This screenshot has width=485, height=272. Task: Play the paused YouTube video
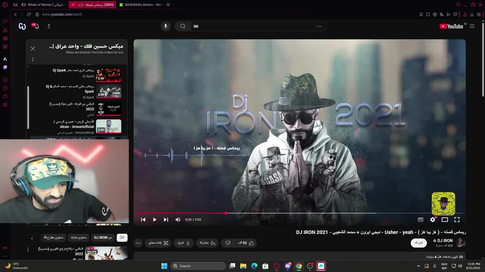155,219
